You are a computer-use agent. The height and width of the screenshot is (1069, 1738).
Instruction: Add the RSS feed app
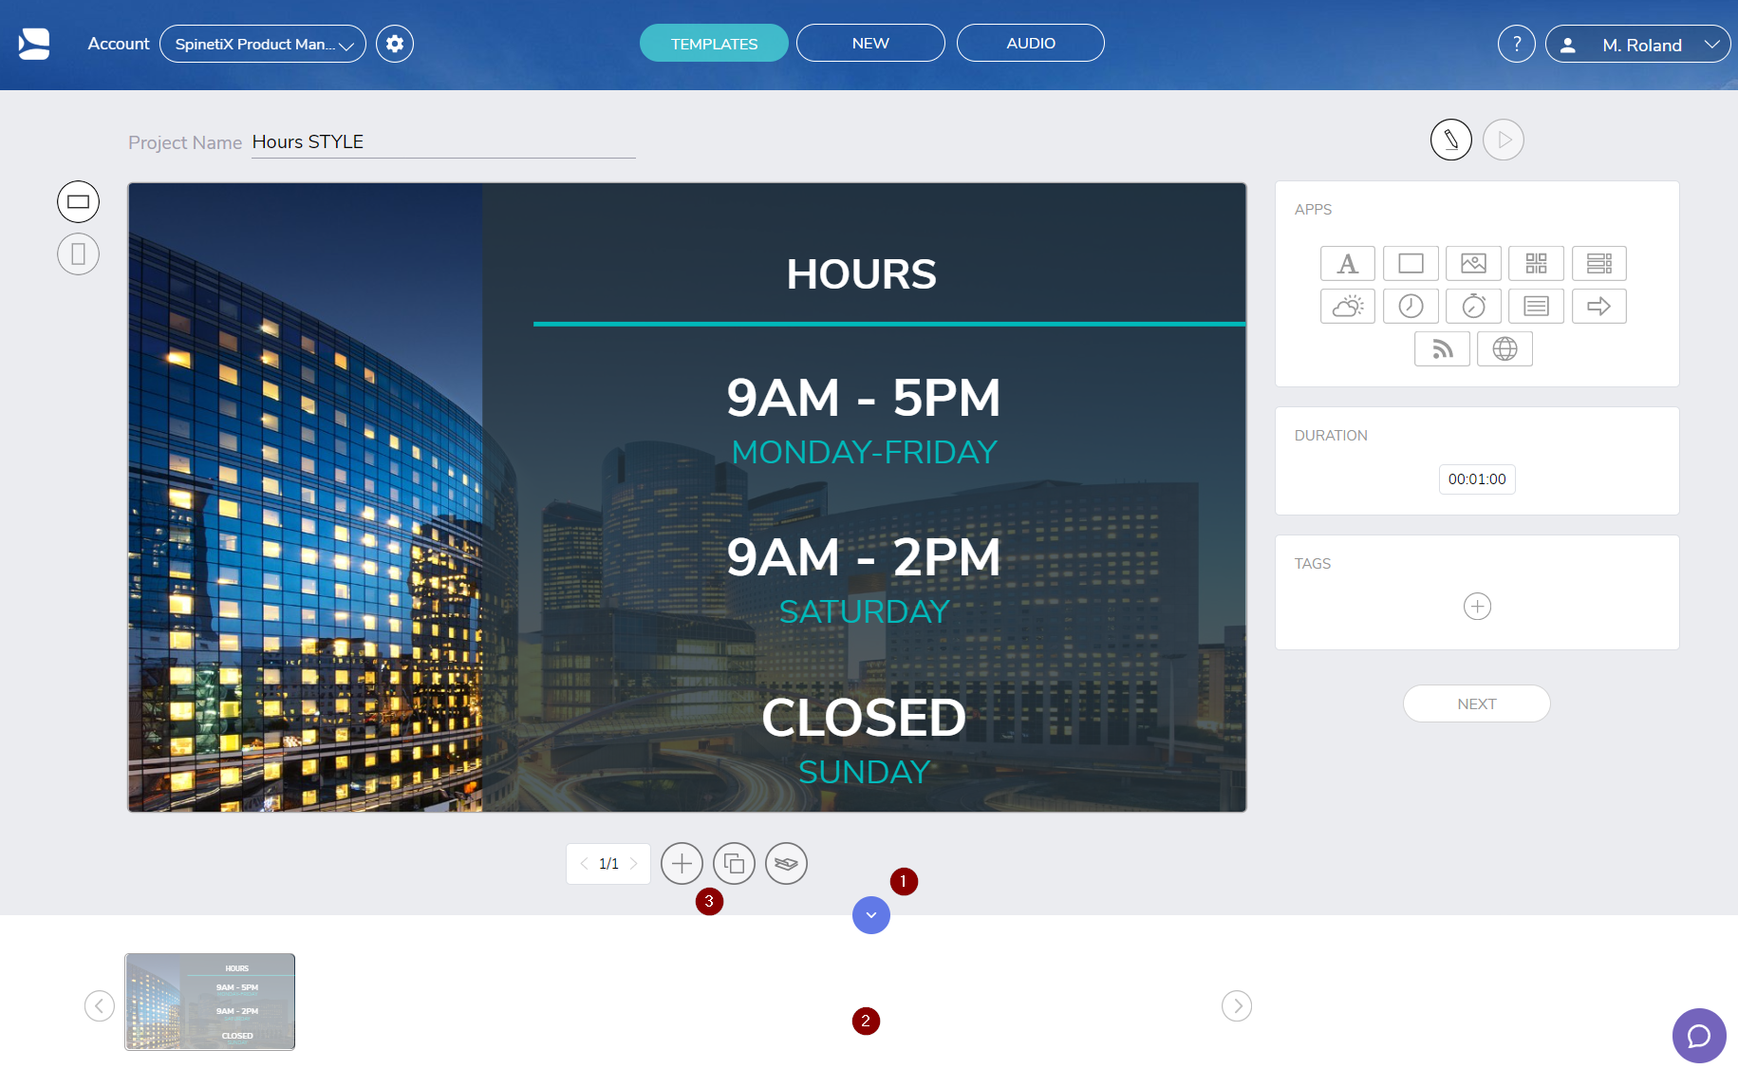pyautogui.click(x=1442, y=348)
